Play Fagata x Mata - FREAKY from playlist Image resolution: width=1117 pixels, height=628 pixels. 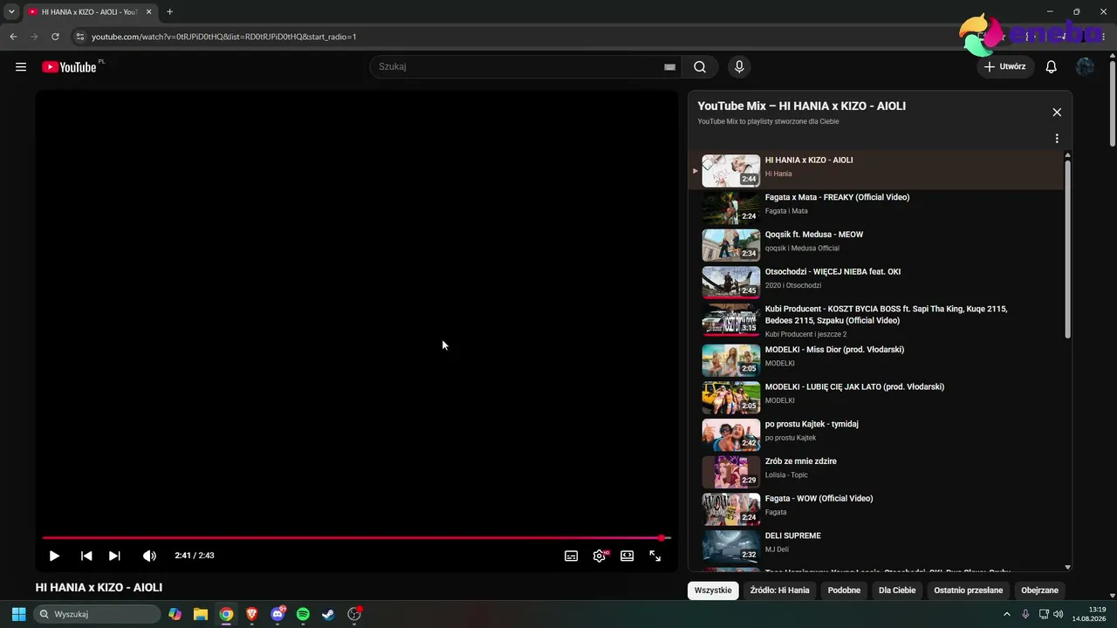point(877,208)
